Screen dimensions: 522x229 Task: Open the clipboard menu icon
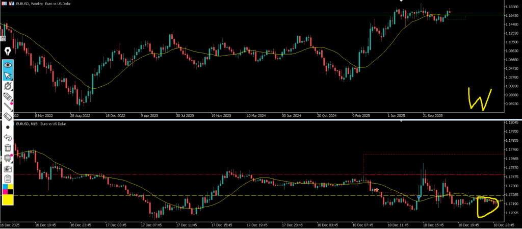8,179
